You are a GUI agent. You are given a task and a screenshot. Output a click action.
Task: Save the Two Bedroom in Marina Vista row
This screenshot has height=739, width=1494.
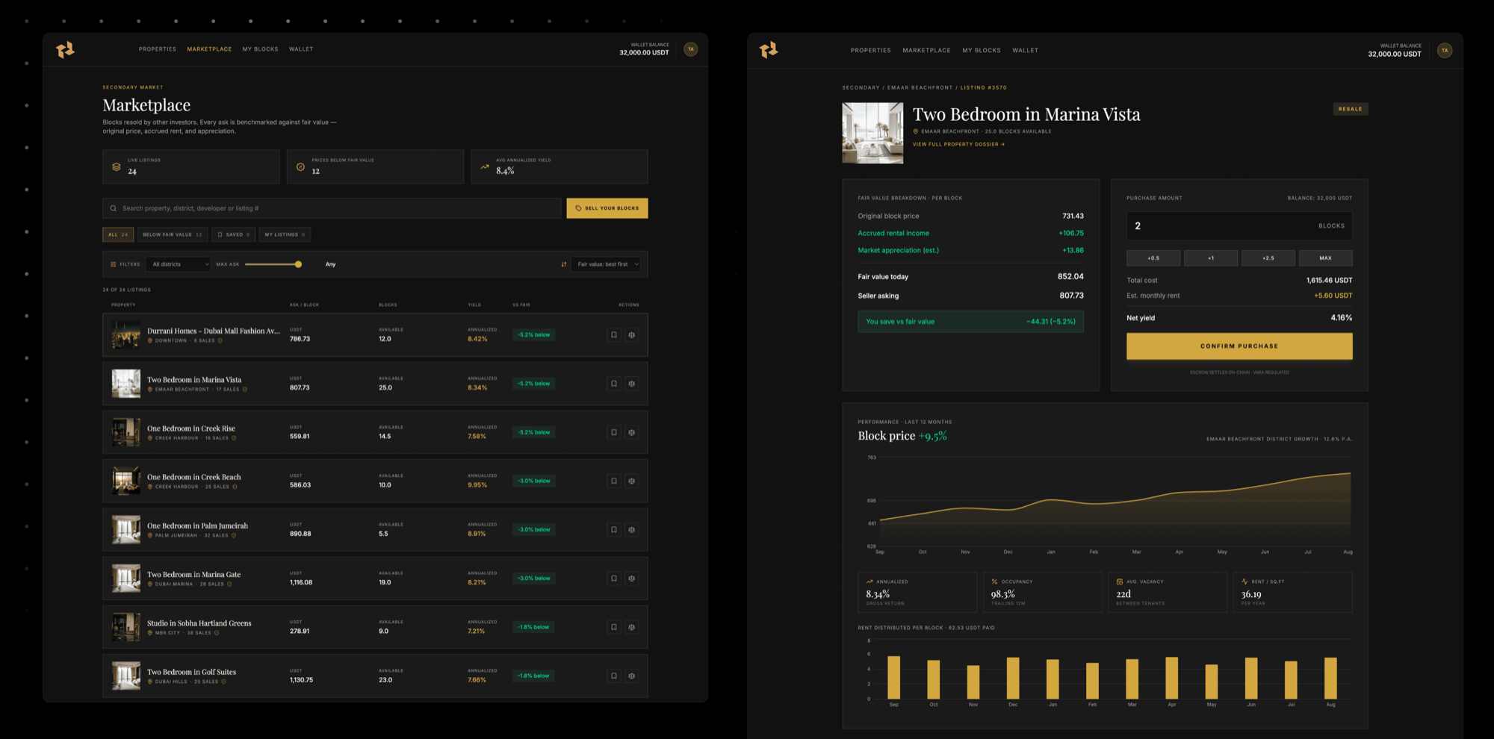[614, 384]
